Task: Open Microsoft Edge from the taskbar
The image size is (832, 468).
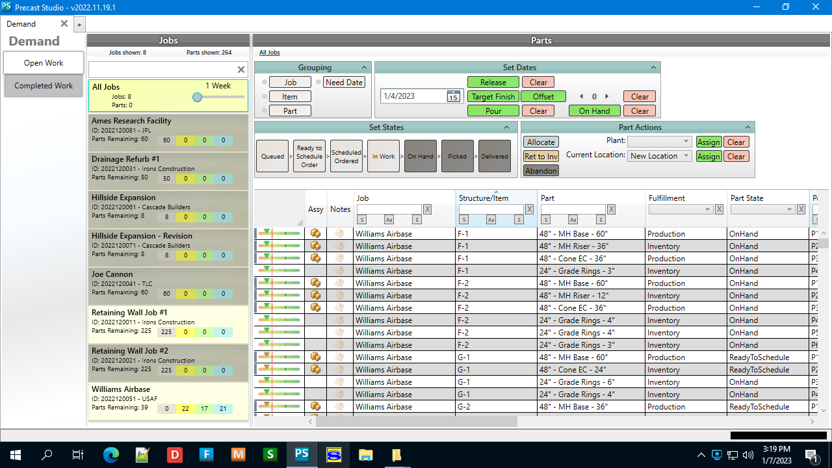Action: coord(110,454)
